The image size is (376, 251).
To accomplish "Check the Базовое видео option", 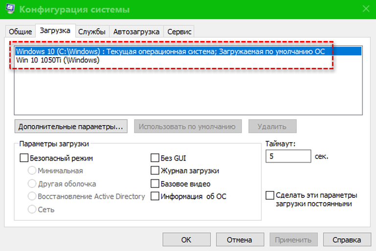I will tap(155, 184).
